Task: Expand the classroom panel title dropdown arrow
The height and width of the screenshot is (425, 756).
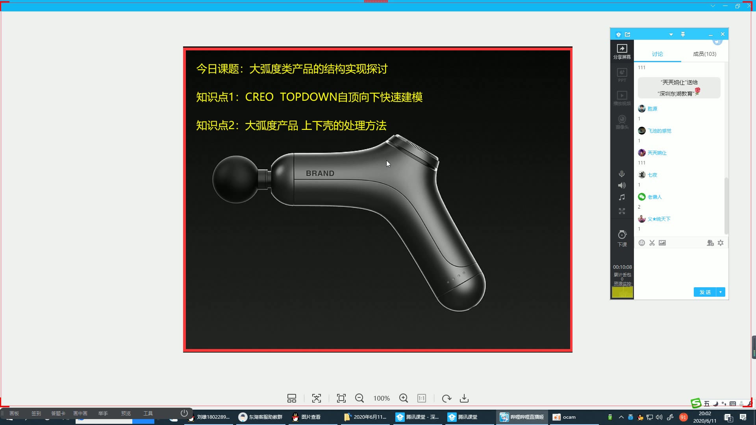Action: [671, 35]
